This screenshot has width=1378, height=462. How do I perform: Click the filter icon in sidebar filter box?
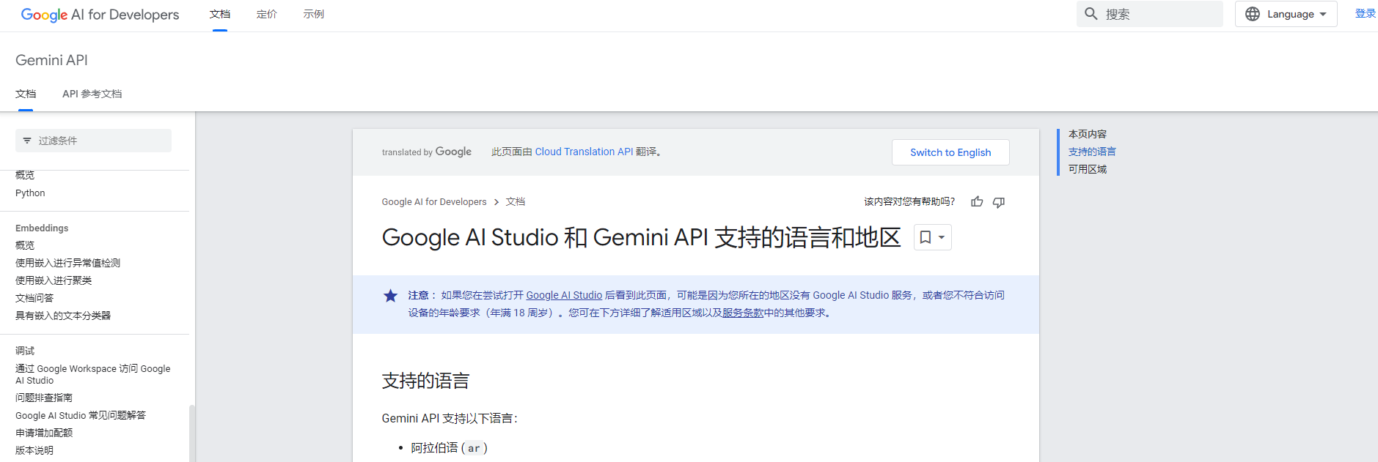tap(27, 141)
